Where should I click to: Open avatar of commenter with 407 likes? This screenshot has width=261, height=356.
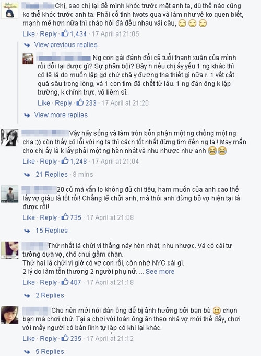[9, 250]
